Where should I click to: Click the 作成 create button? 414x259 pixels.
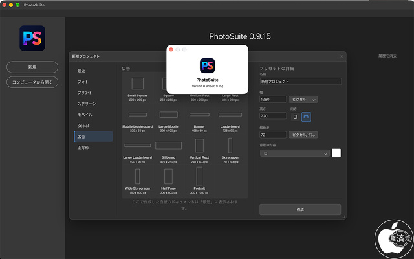point(300,210)
